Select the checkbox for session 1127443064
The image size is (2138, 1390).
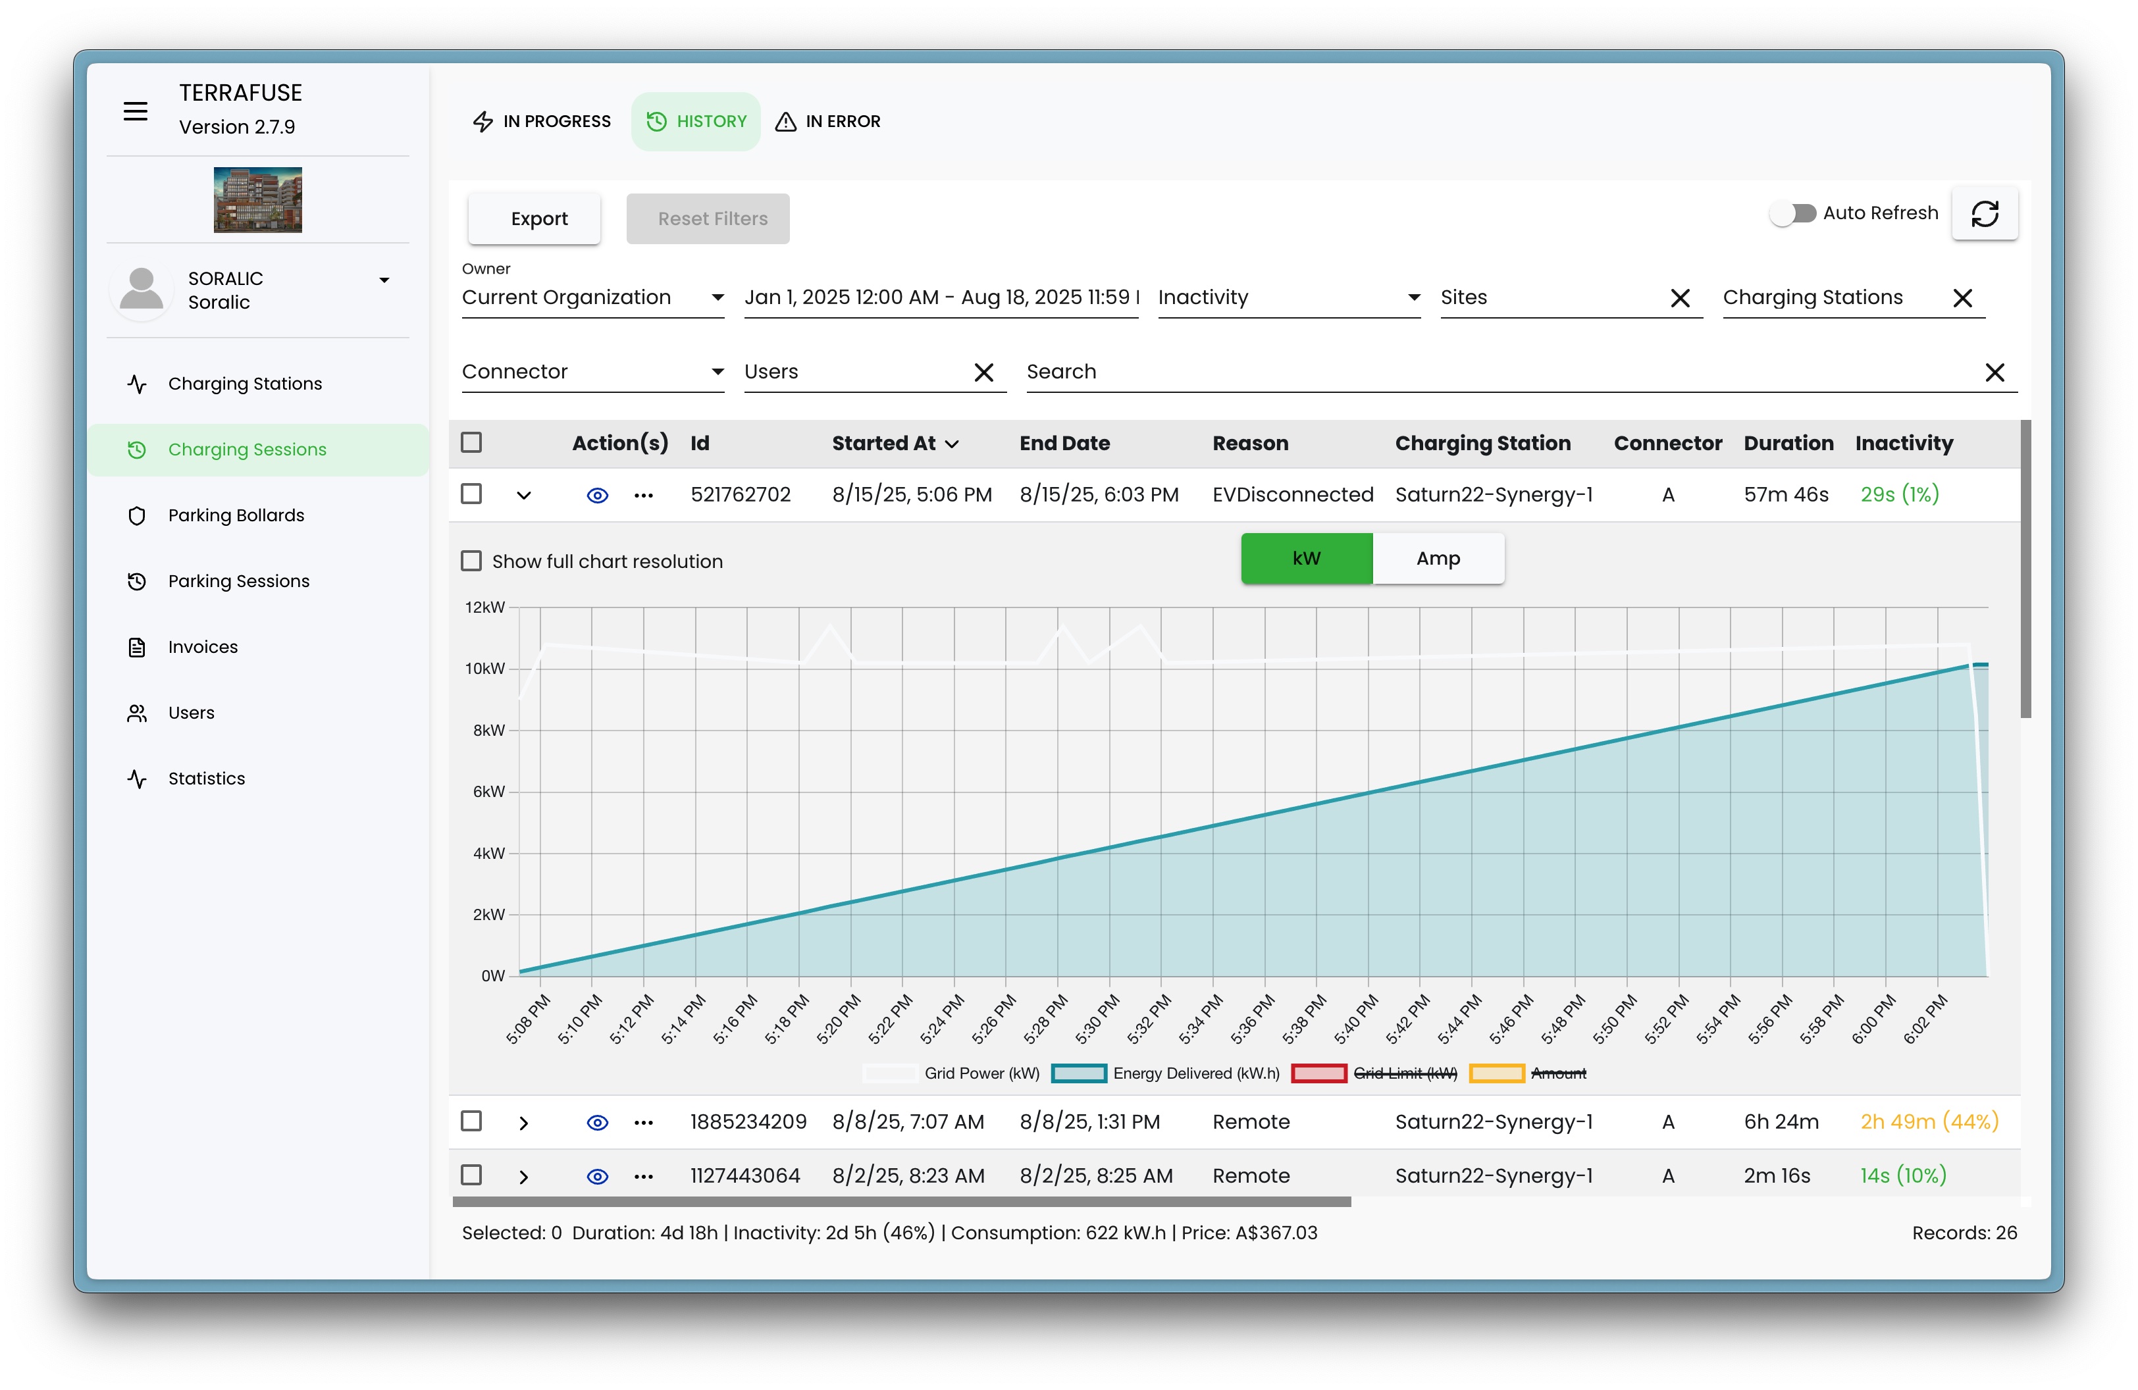(471, 1175)
